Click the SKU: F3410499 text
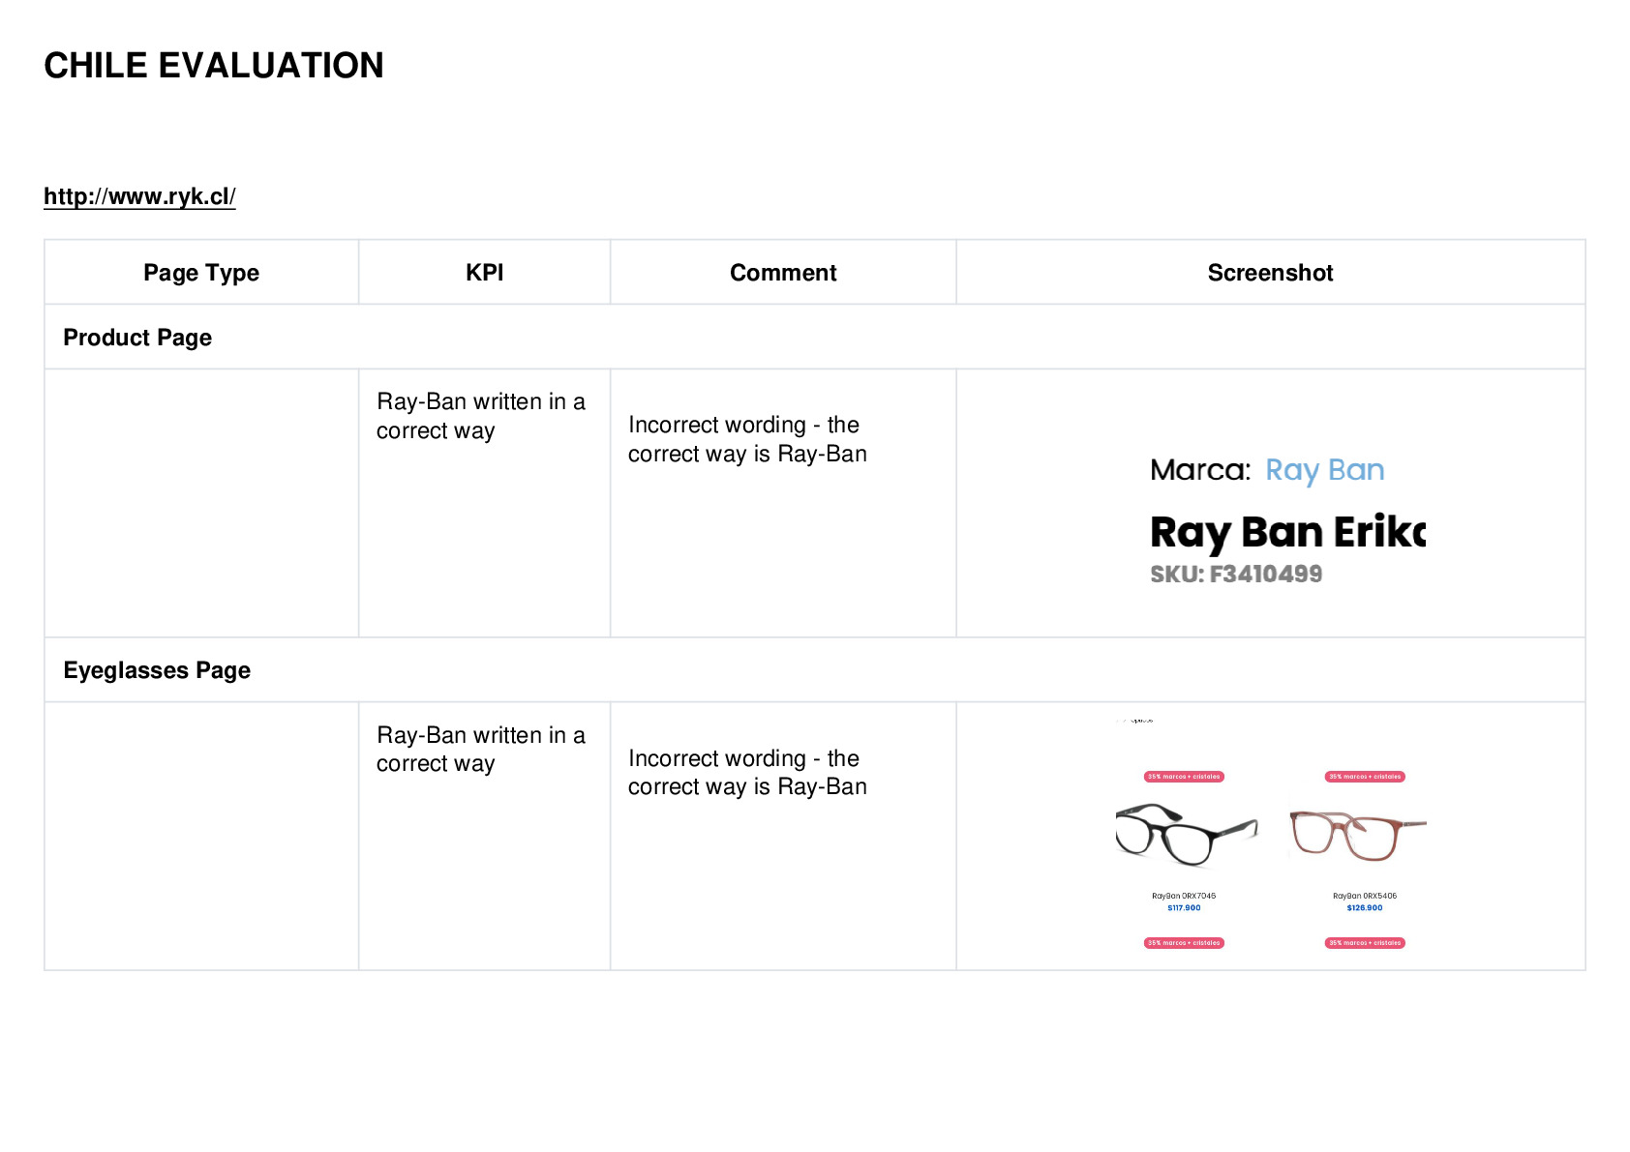Screen dimensions: 1630x1152 click(x=1236, y=575)
